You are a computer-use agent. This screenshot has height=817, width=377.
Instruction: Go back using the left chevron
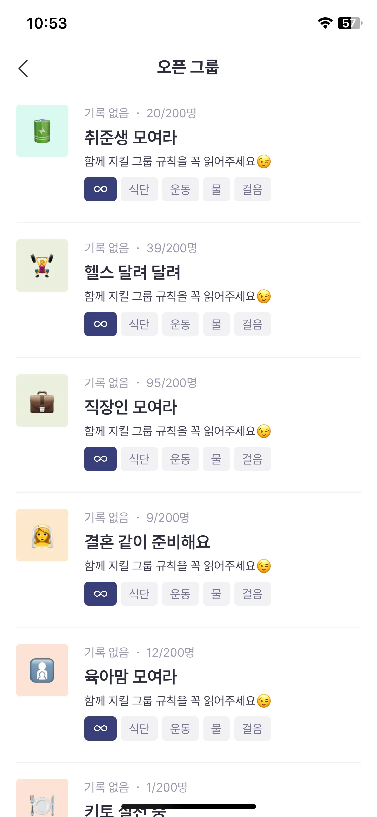pyautogui.click(x=23, y=68)
